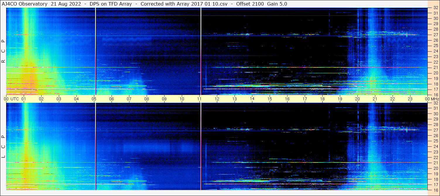Click the 27 MHz label on the RCP scale
The image size is (440, 196).
[435, 35]
